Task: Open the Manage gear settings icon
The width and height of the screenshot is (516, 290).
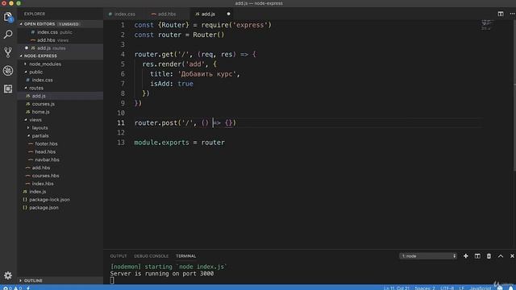Action: pos(8,275)
